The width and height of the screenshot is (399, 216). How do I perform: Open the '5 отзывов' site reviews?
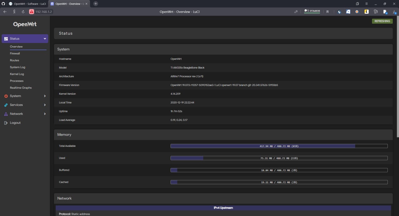(312, 11)
